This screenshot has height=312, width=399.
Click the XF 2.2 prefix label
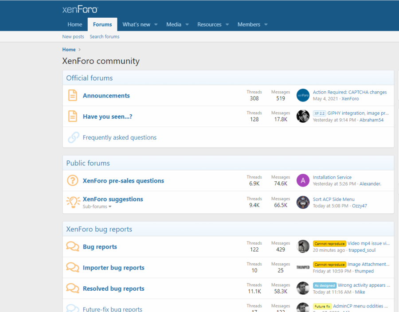[x=319, y=113]
